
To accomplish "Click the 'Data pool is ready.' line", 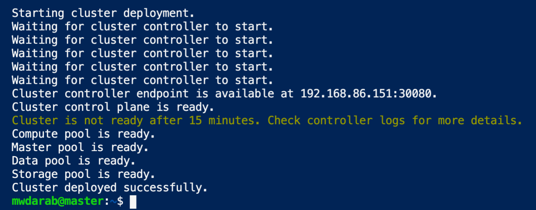I will pos(74,161).
